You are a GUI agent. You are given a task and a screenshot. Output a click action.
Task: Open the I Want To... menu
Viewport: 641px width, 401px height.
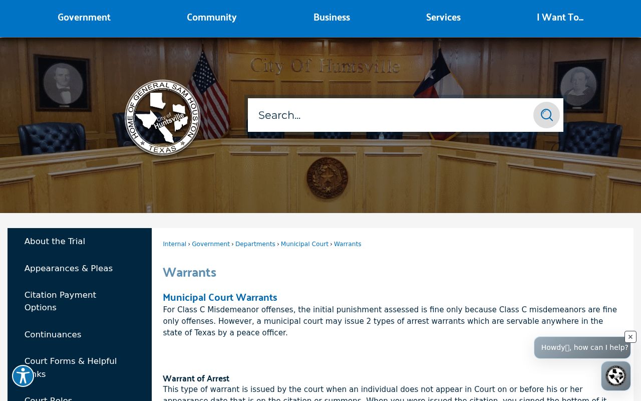click(560, 18)
